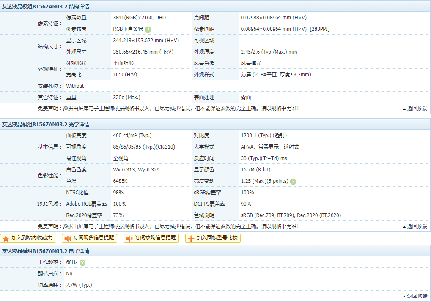Click the 基本信息 row group label
The height and width of the screenshot is (302, 431).
[50, 147]
